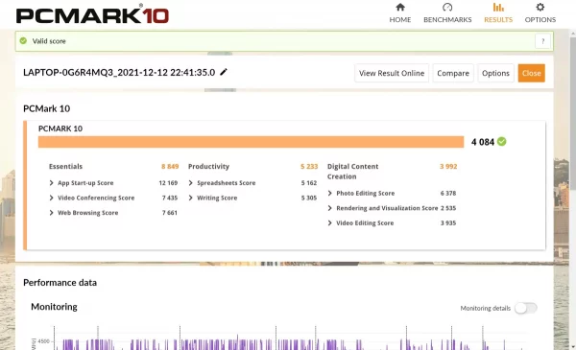Click the Valid score label
The width and height of the screenshot is (576, 350).
pyautogui.click(x=49, y=41)
